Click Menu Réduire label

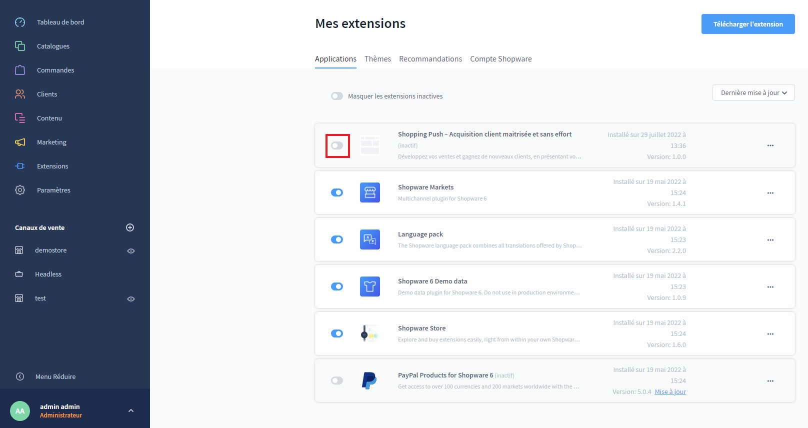tap(55, 376)
